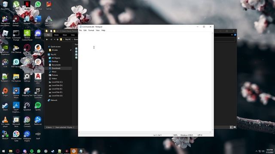Click the Forward arrow in File Explorer

[51, 40]
